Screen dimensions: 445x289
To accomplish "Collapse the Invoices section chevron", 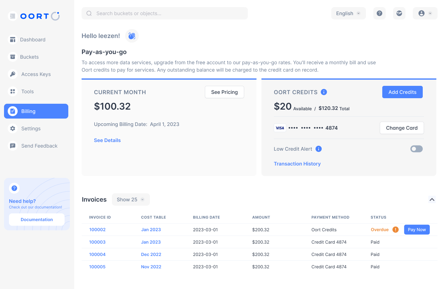I will (432, 199).
